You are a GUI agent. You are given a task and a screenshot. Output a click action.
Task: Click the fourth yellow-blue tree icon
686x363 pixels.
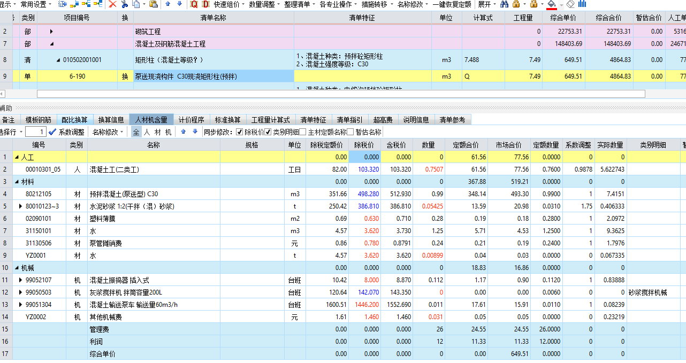[97, 4]
